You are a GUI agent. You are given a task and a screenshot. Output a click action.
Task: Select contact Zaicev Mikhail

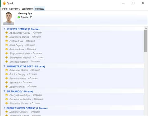coord(17,87)
